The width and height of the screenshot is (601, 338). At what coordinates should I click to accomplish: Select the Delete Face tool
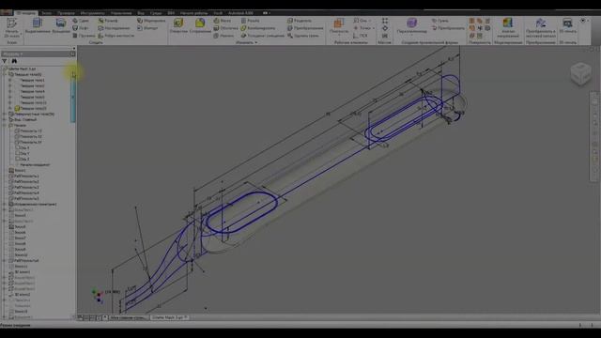302,36
